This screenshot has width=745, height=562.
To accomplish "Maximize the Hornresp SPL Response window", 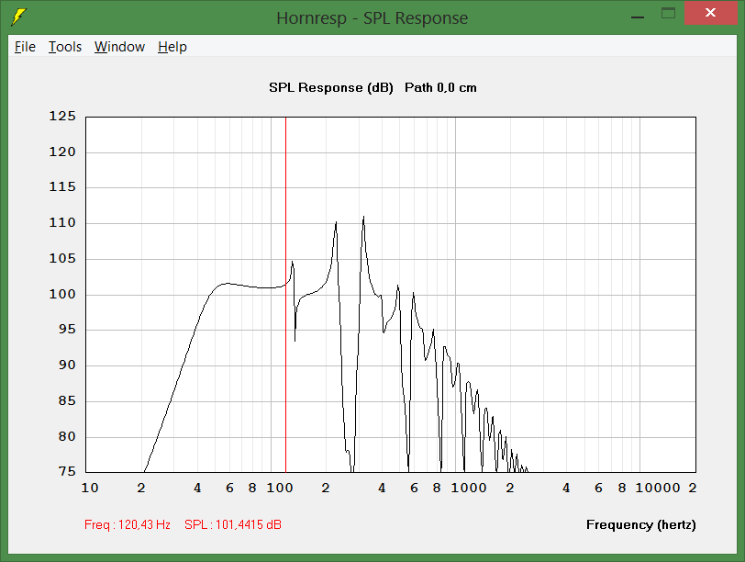I will point(668,13).
